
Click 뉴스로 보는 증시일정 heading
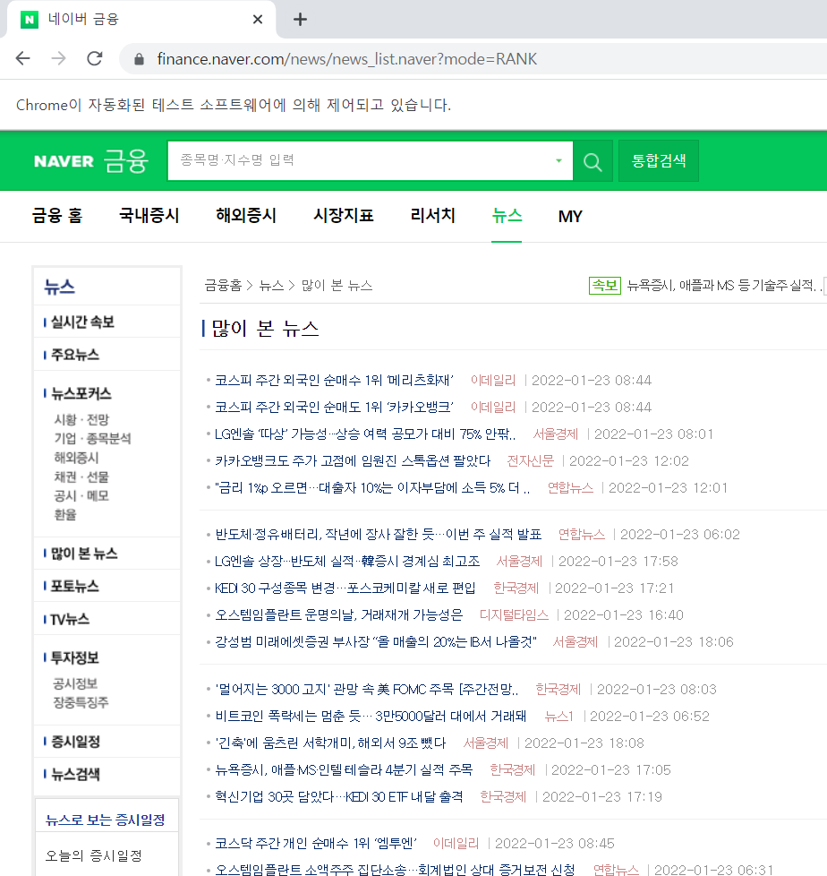tap(105, 820)
